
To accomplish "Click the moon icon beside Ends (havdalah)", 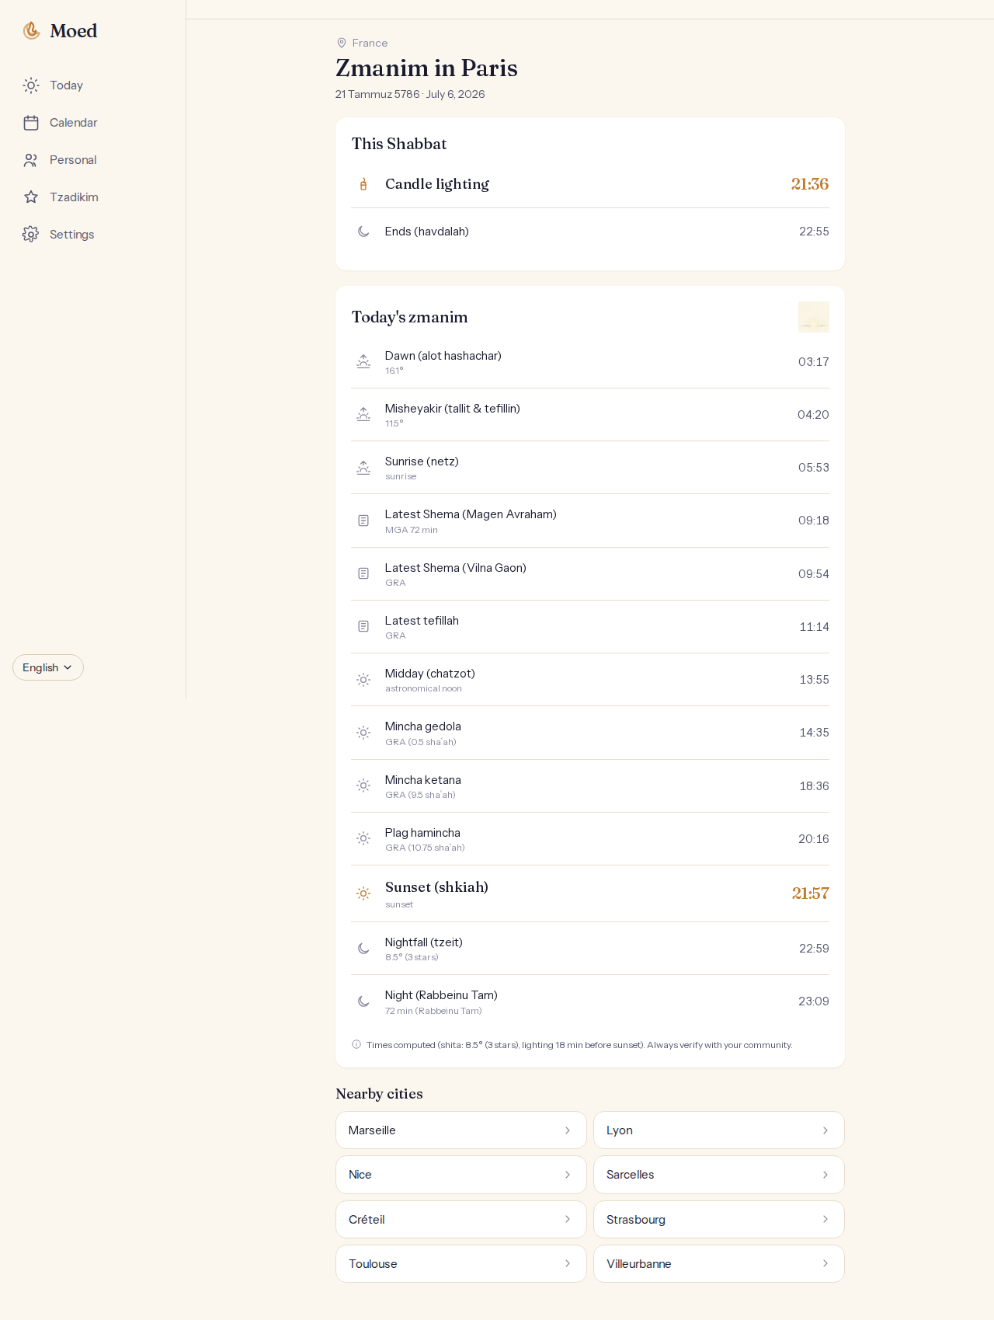I will tap(363, 232).
